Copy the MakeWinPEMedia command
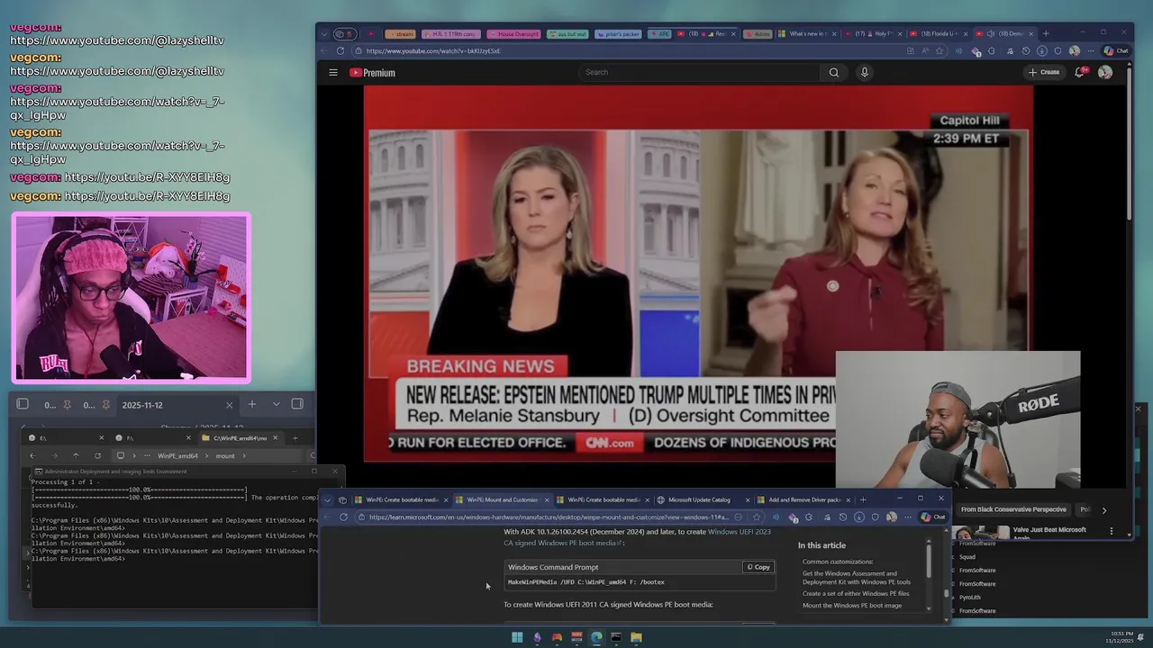The height and width of the screenshot is (648, 1153). (758, 567)
